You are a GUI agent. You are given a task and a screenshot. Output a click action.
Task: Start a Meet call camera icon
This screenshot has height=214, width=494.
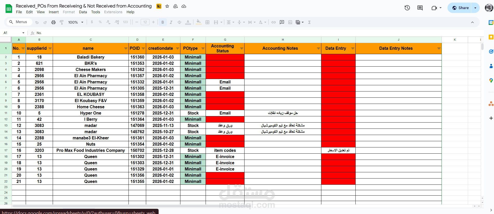(434, 8)
